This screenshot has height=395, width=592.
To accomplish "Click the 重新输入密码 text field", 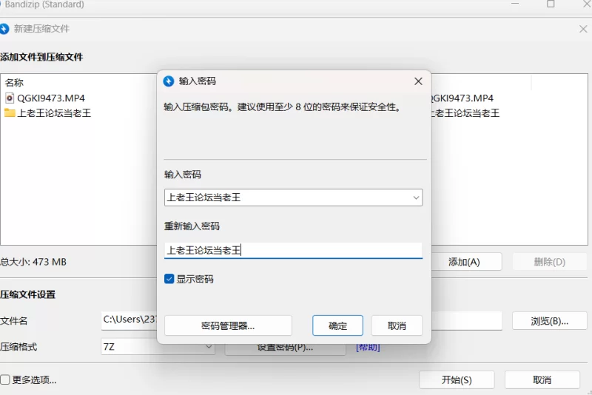I will 293,250.
